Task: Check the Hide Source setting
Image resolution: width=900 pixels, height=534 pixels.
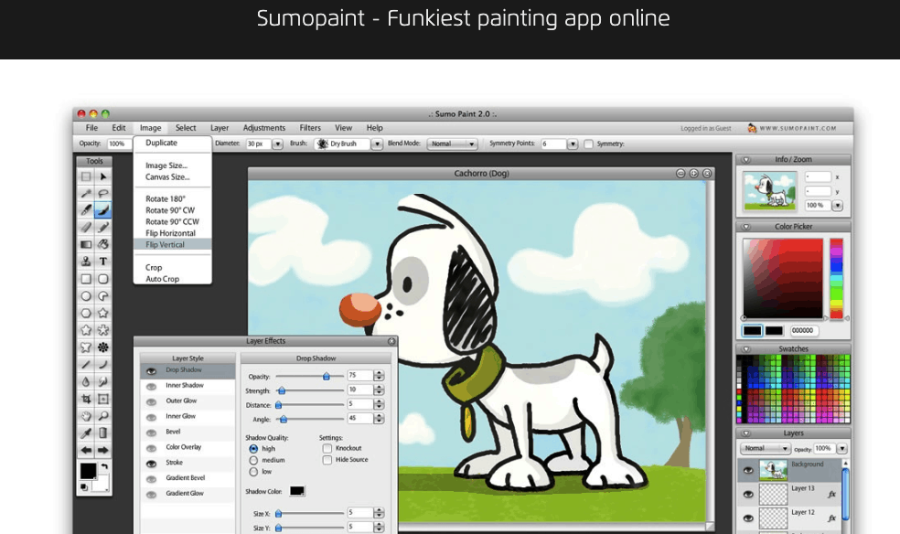Action: click(327, 459)
